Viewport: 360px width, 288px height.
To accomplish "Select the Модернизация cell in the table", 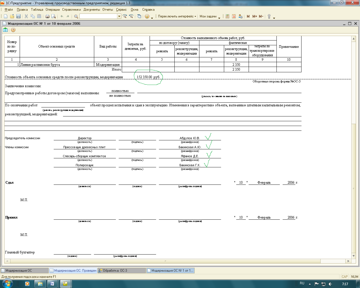I will 108,65.
